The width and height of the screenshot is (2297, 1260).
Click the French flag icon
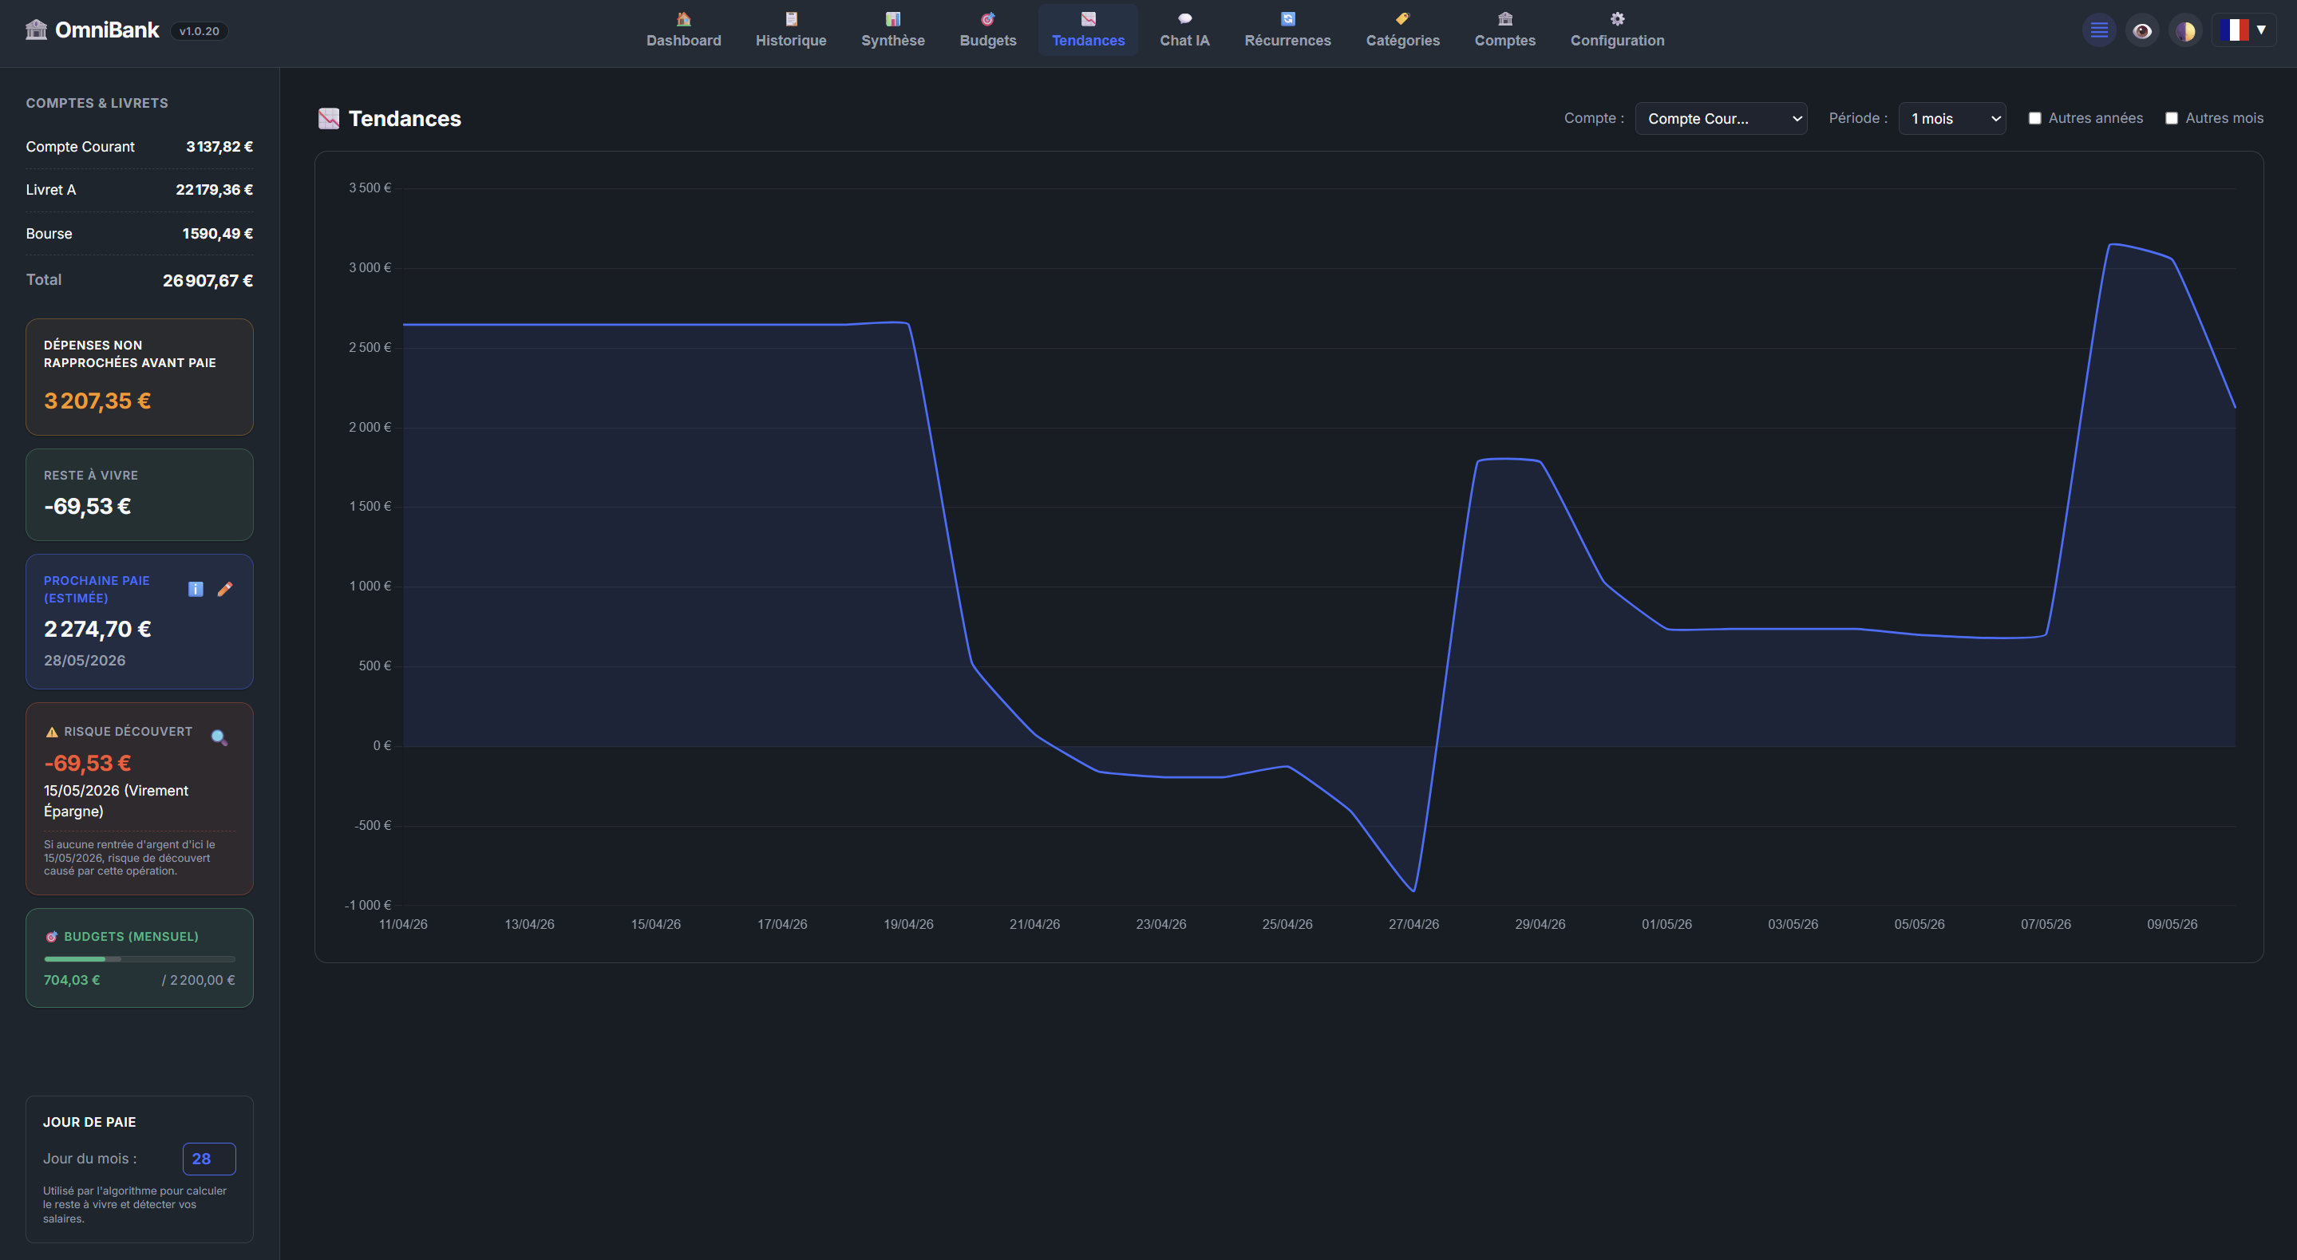(x=2234, y=30)
